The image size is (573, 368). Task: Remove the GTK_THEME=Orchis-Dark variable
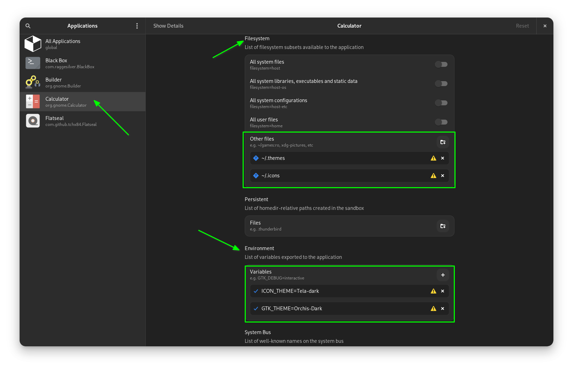[443, 309]
